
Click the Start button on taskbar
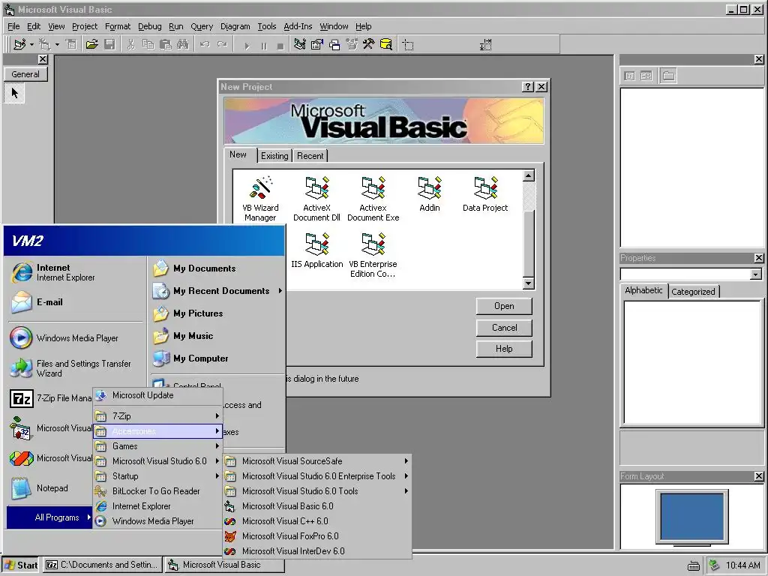[x=21, y=565]
